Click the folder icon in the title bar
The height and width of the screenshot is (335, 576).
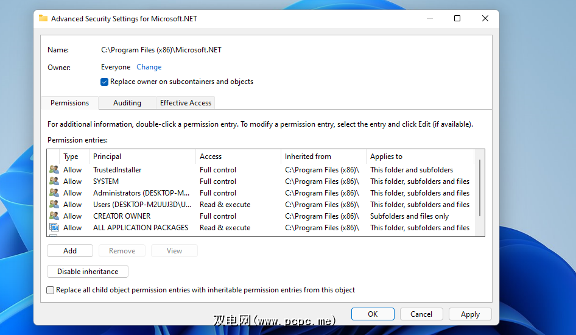(43, 18)
